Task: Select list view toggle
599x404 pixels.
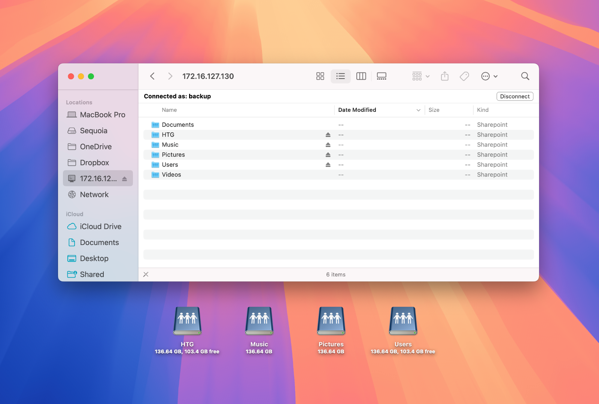Action: coord(340,76)
